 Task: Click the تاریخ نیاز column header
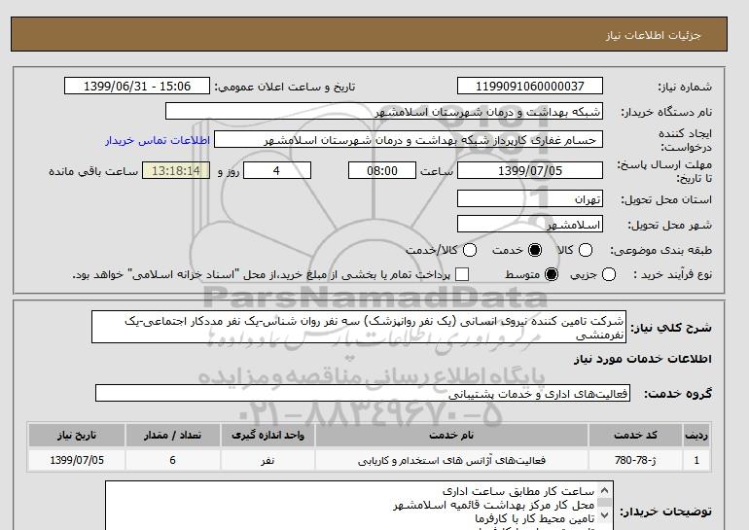click(x=77, y=435)
